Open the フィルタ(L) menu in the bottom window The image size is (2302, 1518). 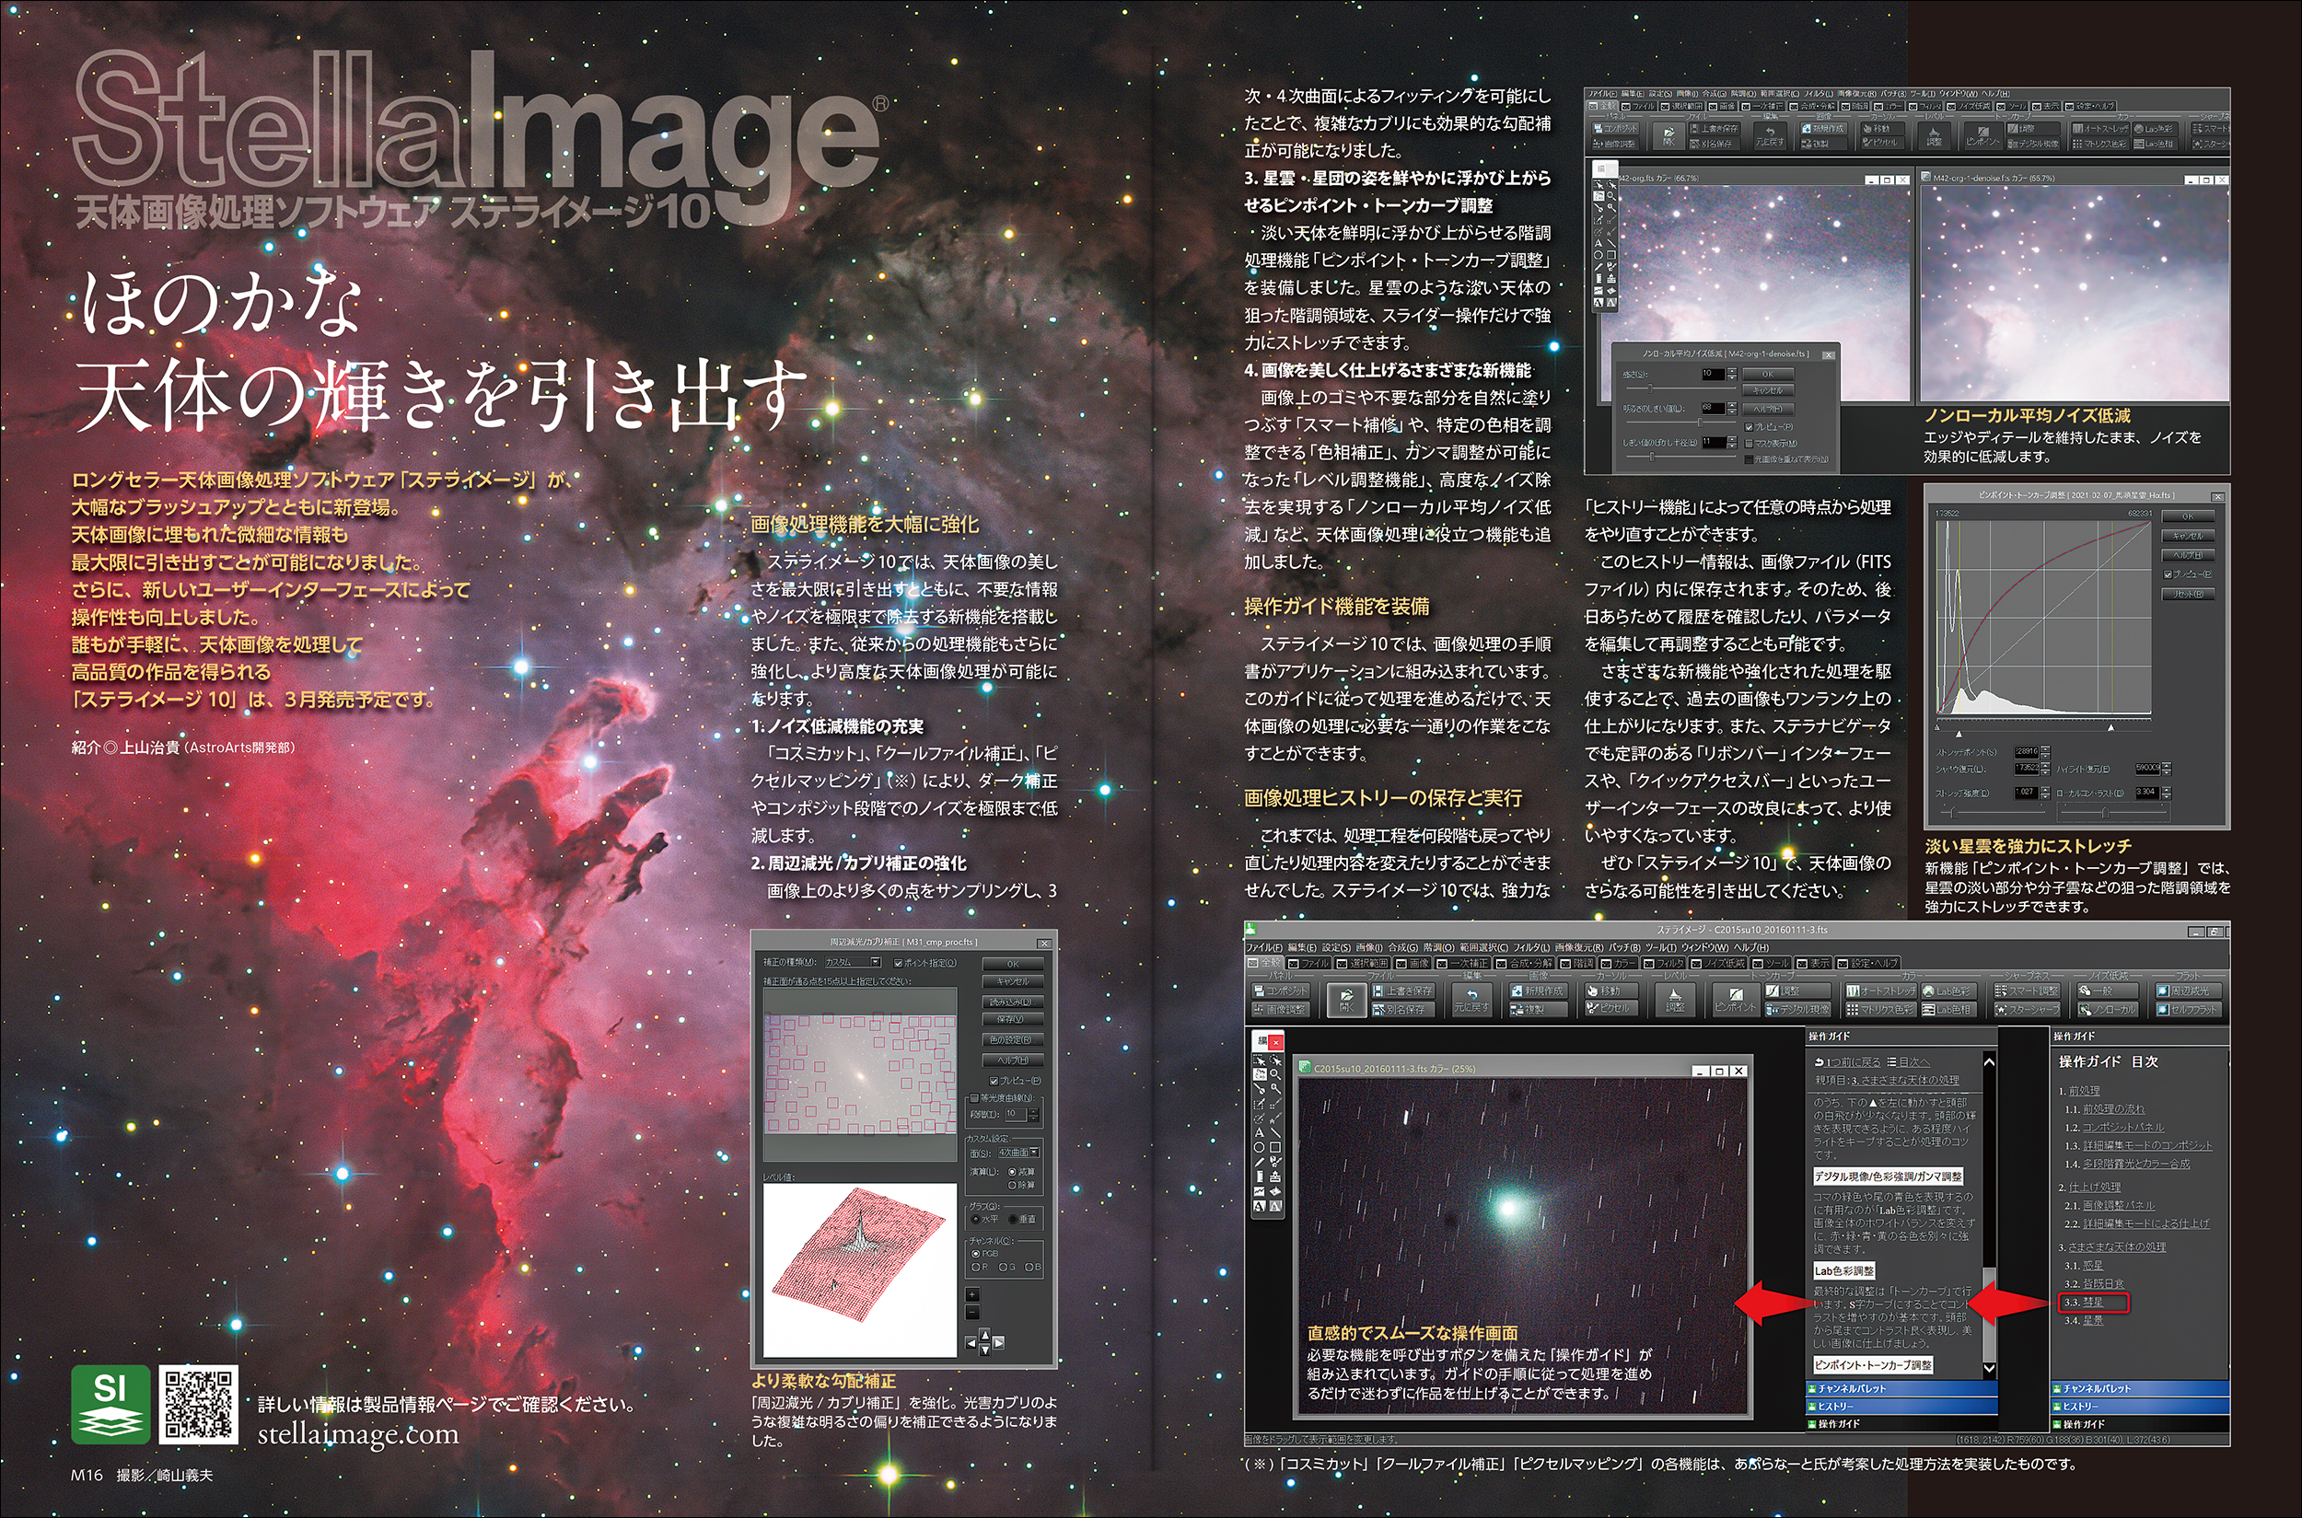(x=1530, y=948)
